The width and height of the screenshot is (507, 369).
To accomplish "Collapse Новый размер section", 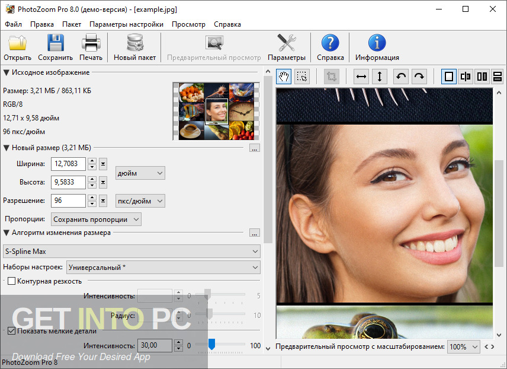I will click(6, 148).
